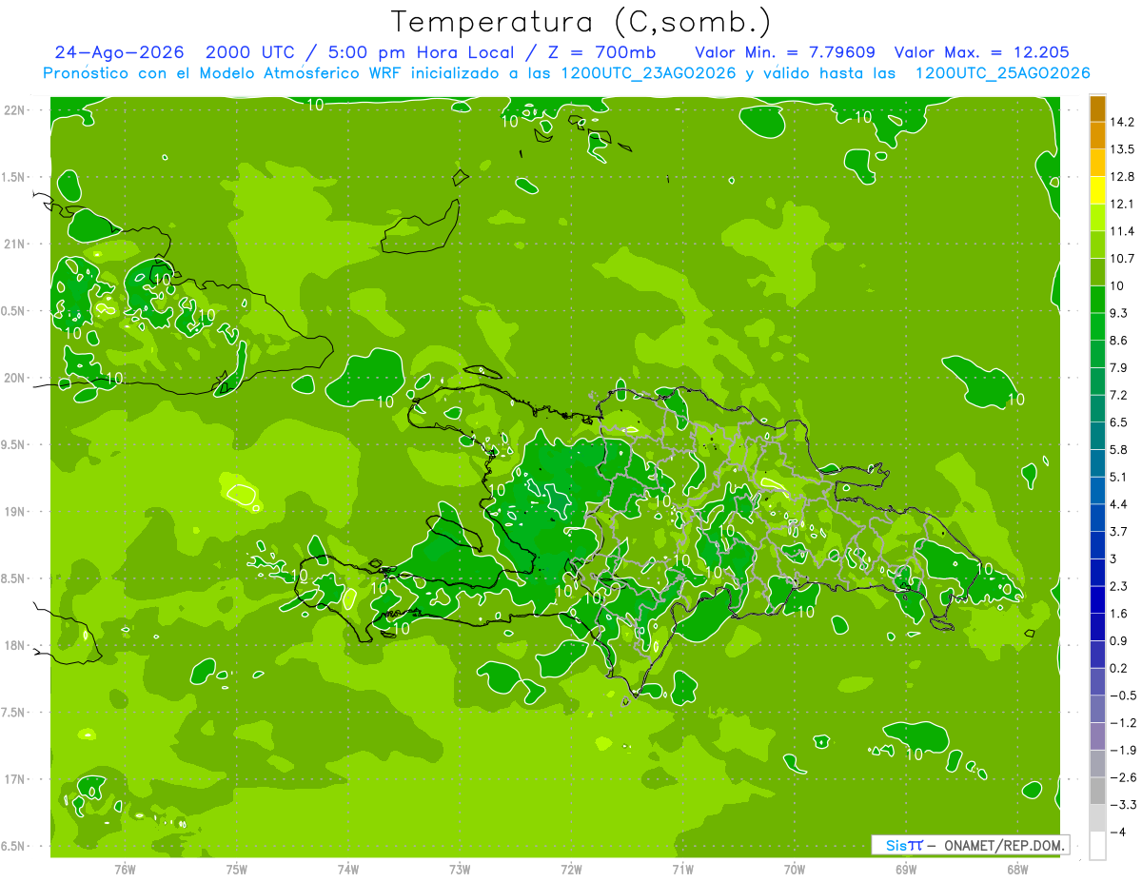Click the 72W longitude axis label
1142x882 pixels.
click(x=571, y=869)
